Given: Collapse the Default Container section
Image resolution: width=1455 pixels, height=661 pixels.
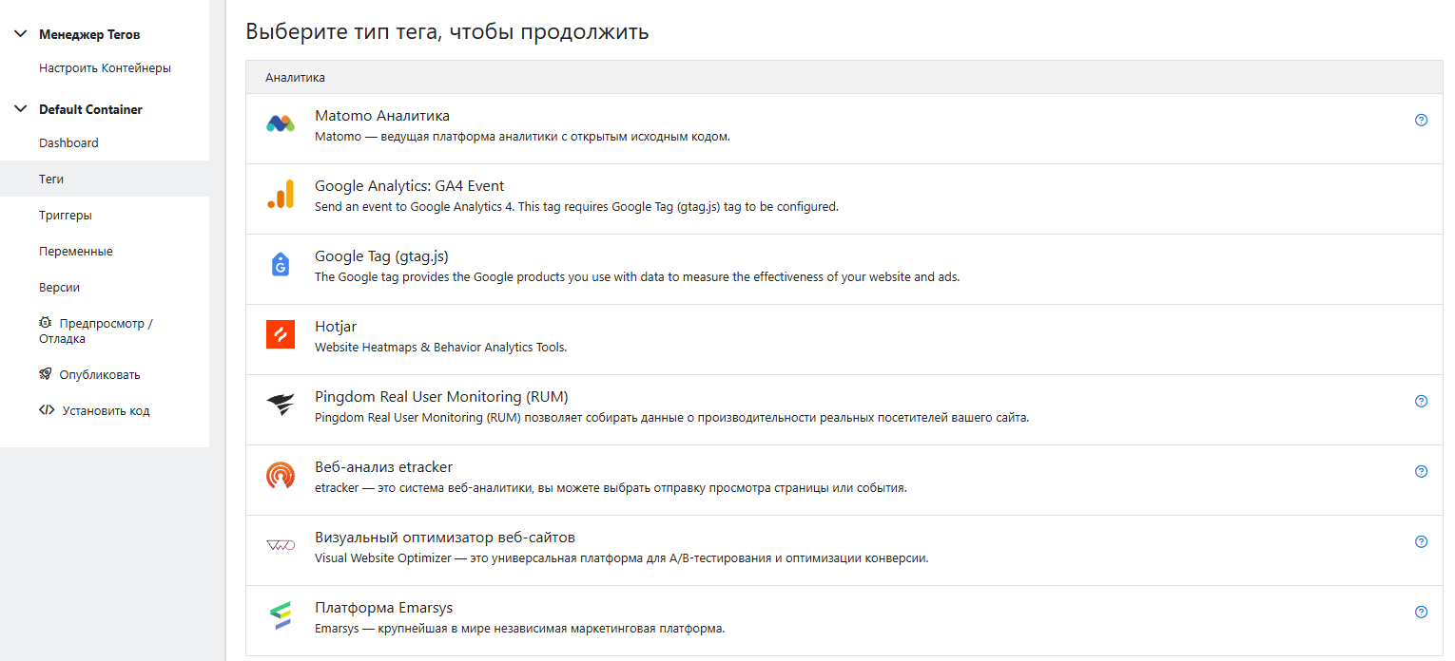Looking at the screenshot, I should [x=21, y=109].
